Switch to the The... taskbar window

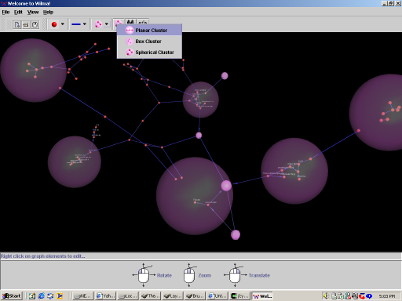click(x=150, y=296)
